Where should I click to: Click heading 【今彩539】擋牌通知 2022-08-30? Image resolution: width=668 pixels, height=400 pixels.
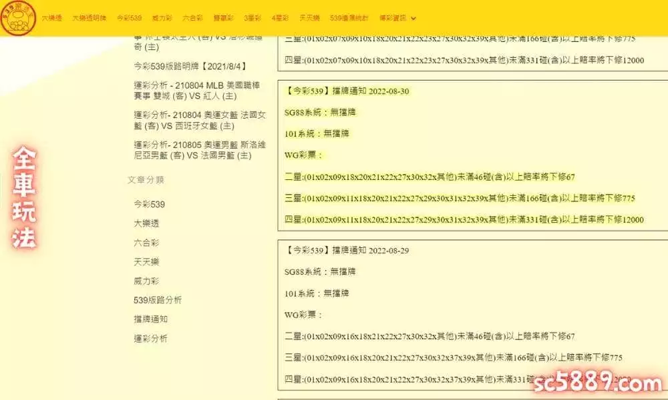(347, 91)
